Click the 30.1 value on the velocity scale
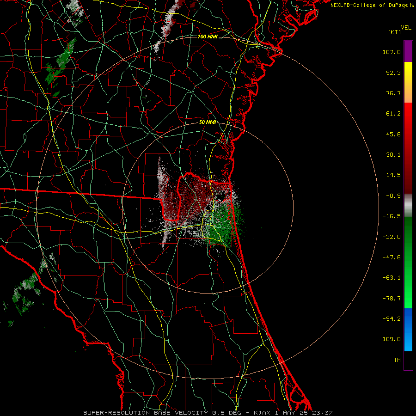This screenshot has height=416, width=416. point(393,155)
